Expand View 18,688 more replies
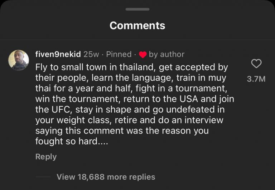The image size is (275, 190). [106, 177]
